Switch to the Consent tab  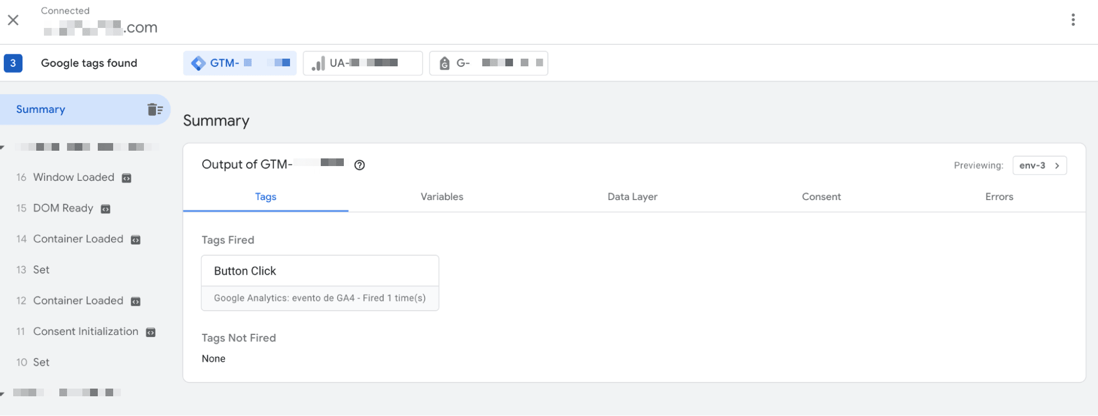tap(821, 197)
